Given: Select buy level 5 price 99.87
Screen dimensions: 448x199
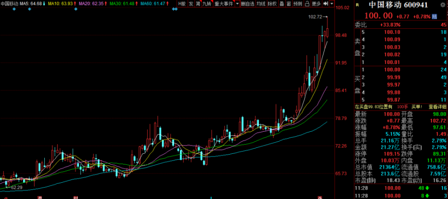Looking at the screenshot, I should tap(393, 99).
